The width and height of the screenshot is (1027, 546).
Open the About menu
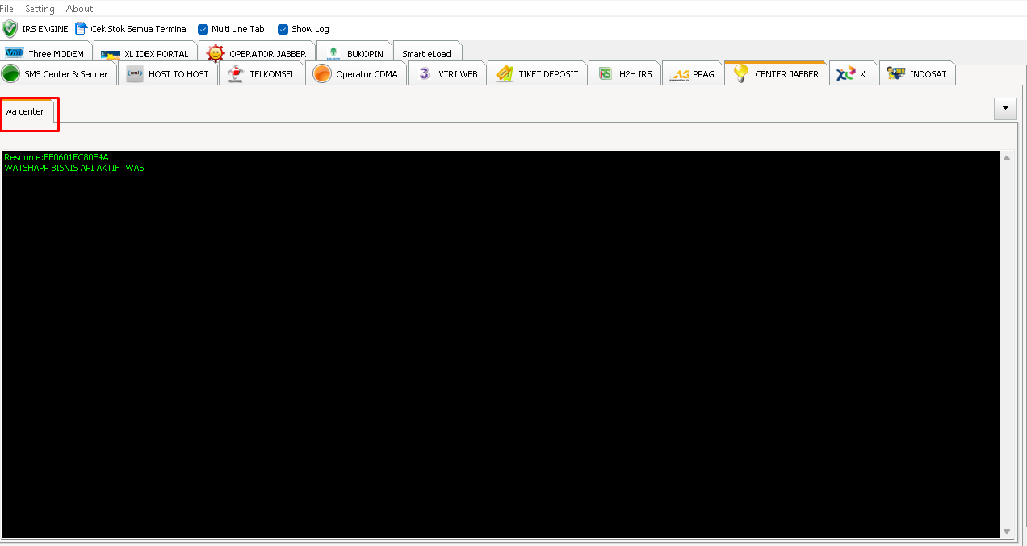79,9
